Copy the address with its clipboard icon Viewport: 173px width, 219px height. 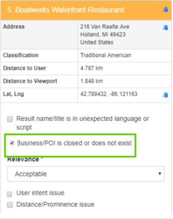pyautogui.click(x=165, y=28)
